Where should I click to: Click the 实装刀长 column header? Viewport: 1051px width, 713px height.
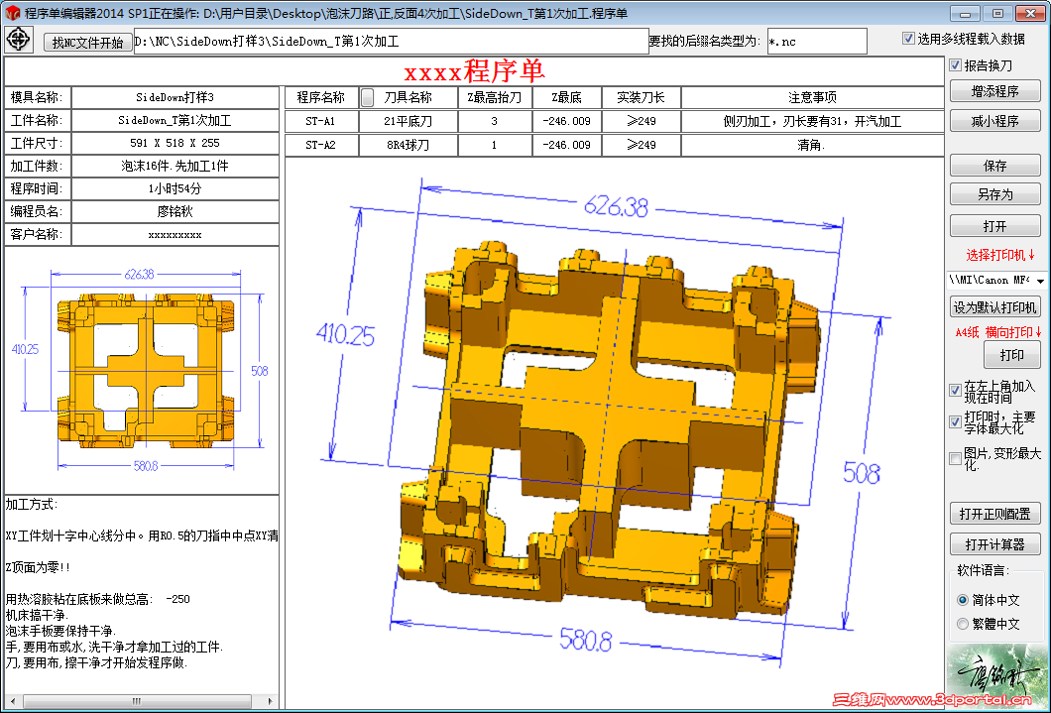pyautogui.click(x=642, y=98)
